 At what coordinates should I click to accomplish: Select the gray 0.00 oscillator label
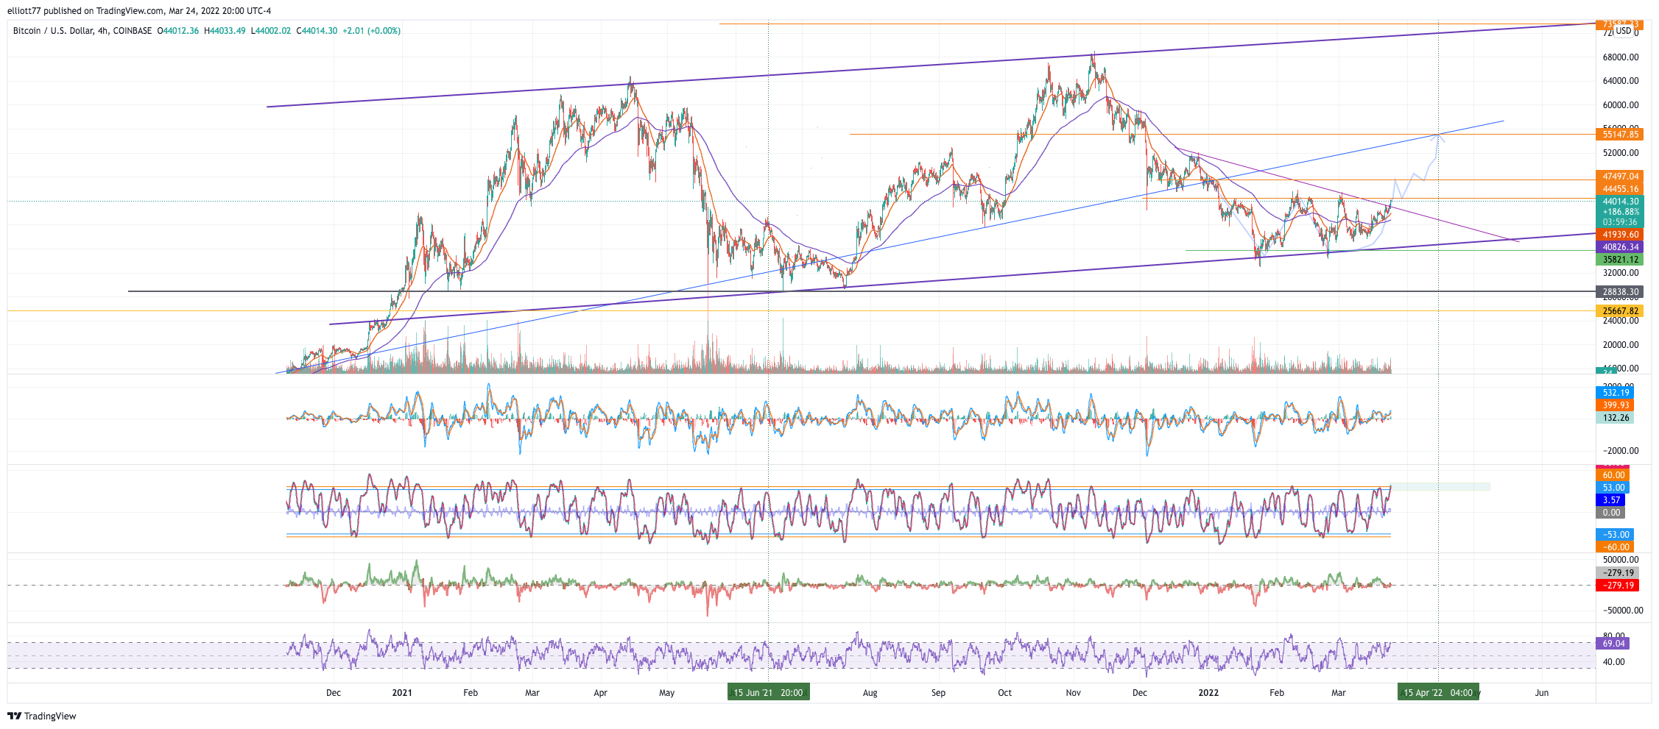[1610, 513]
